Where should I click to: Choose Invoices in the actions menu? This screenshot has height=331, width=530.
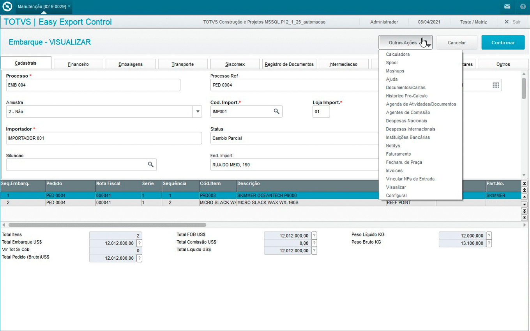tap(394, 171)
